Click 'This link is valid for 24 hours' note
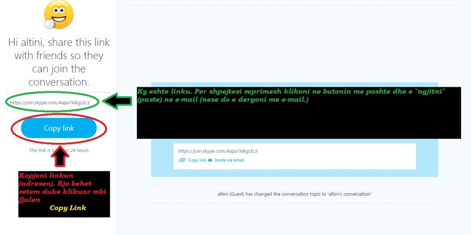Image resolution: width=471 pixels, height=235 pixels. [59, 150]
